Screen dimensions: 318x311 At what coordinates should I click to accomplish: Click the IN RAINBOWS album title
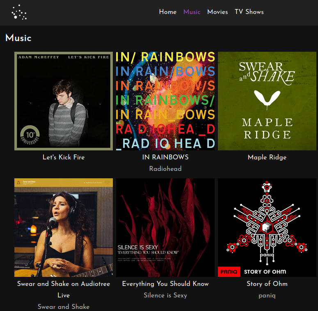coord(165,157)
